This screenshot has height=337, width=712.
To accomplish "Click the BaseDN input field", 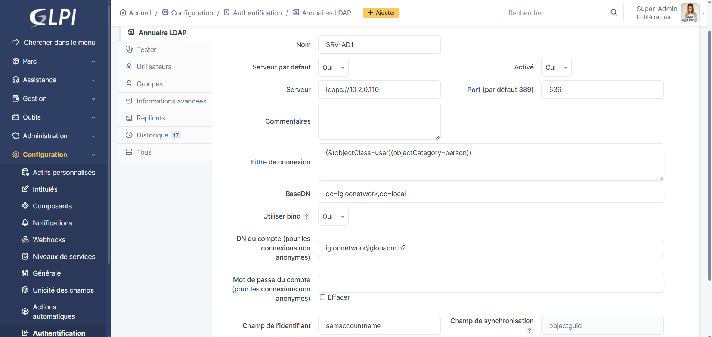I will (x=491, y=194).
